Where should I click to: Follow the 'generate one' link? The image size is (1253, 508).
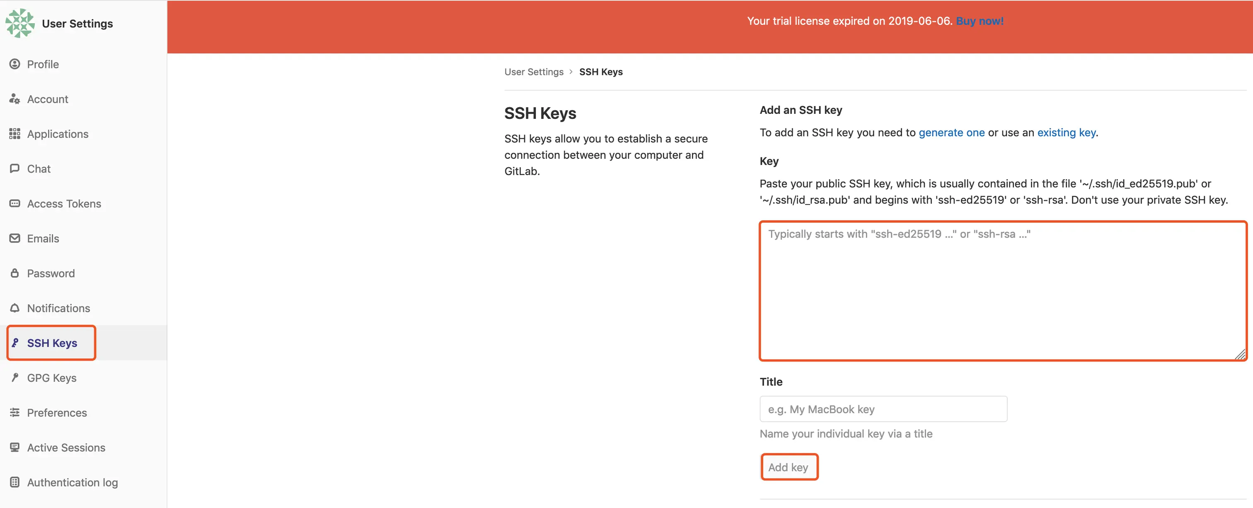(x=951, y=133)
